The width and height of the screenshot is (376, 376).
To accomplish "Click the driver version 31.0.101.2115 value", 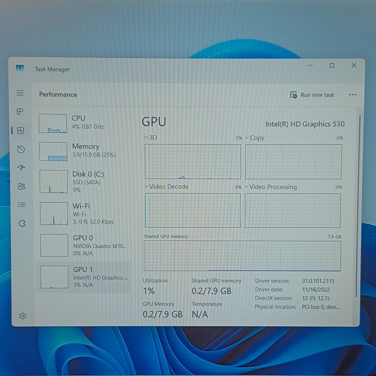I will [318, 281].
